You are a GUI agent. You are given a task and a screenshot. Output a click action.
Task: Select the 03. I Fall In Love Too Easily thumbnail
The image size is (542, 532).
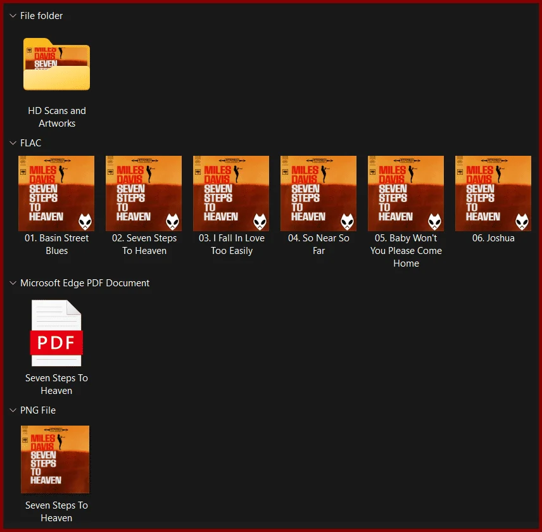click(x=231, y=193)
